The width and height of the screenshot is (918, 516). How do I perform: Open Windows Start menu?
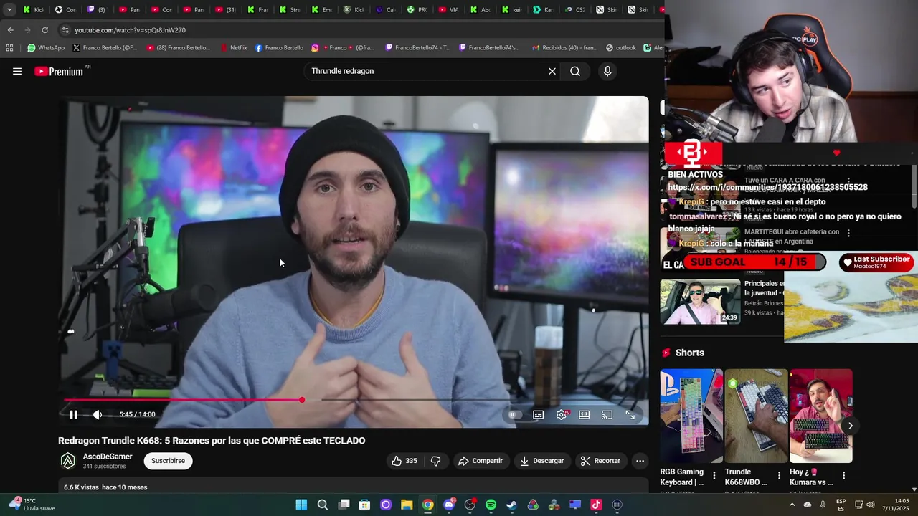click(301, 505)
